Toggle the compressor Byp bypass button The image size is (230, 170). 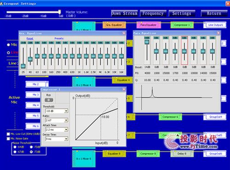[x=49, y=100]
